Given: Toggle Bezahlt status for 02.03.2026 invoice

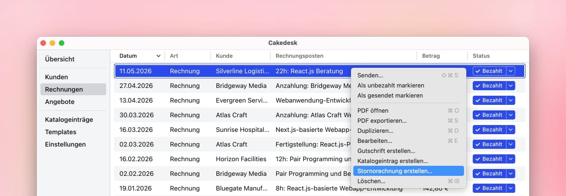Looking at the screenshot, I should (x=489, y=144).
